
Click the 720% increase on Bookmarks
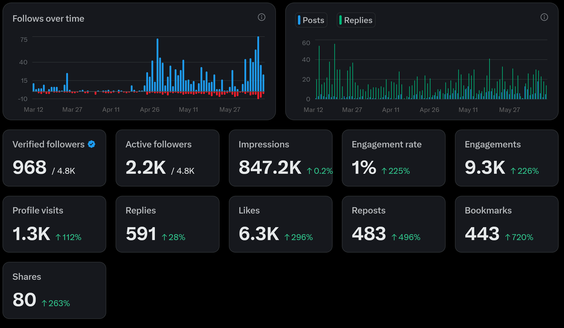coord(519,237)
